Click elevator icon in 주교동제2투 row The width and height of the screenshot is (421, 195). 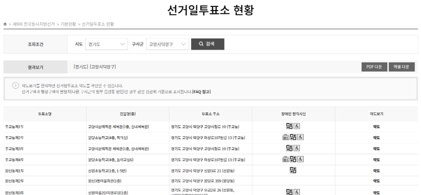286,137
